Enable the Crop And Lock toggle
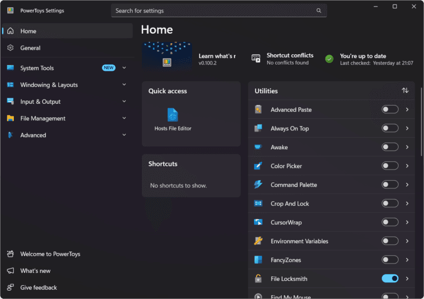This screenshot has width=424, height=299. click(x=390, y=203)
